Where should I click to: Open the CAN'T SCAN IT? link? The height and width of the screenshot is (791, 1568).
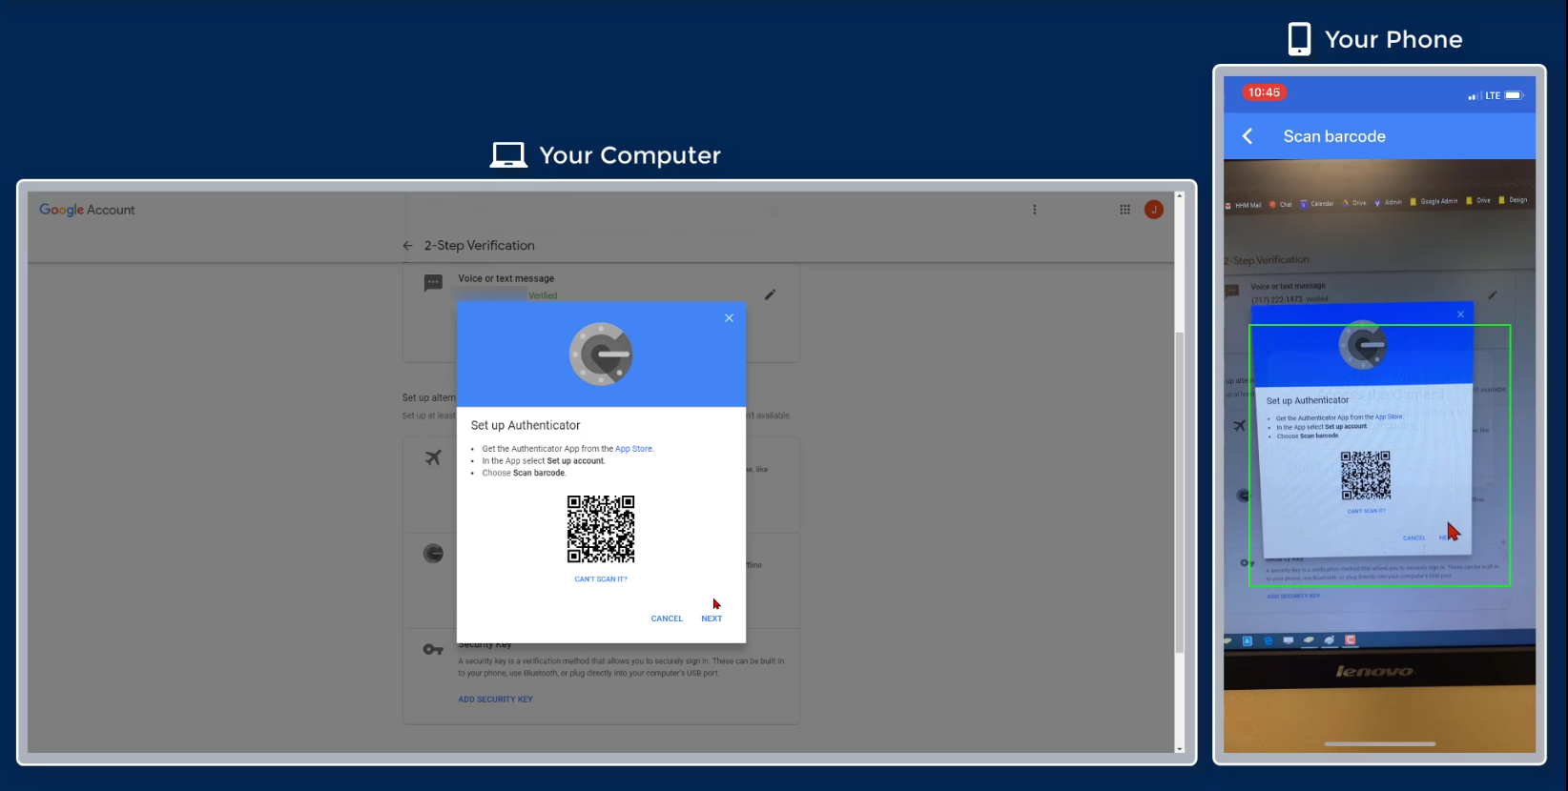tap(601, 579)
